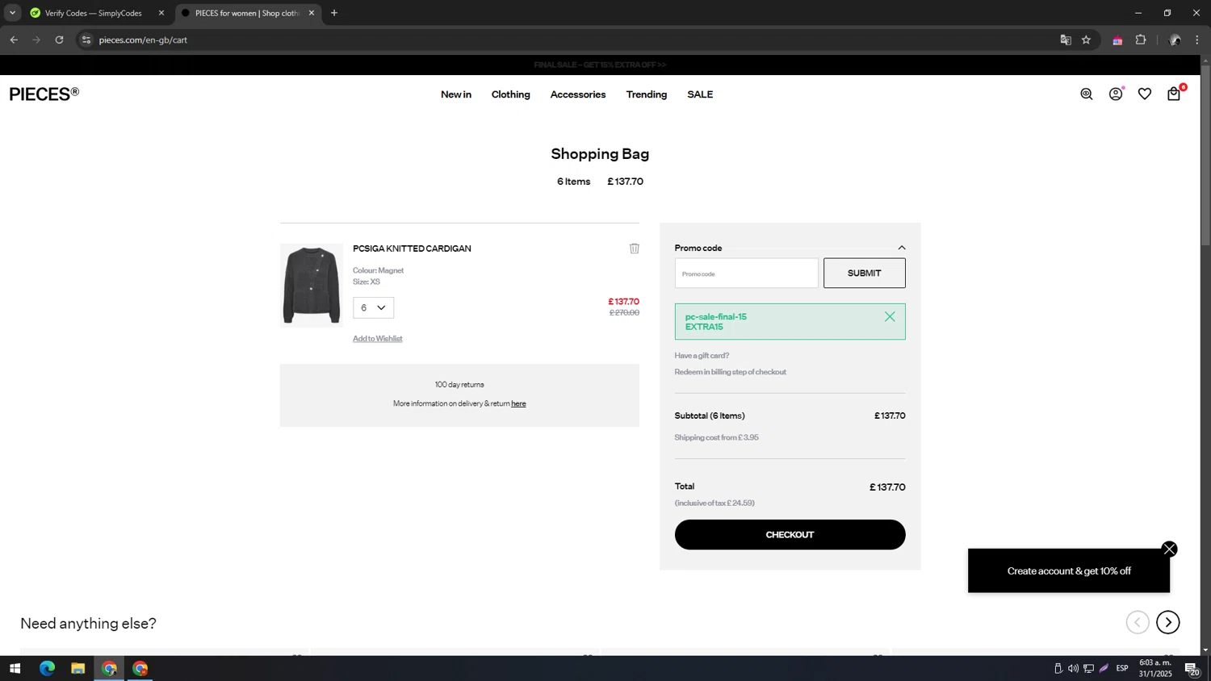Screen dimensions: 1211x681
Task: Dismiss the Create account popup
Action: [1169, 549]
